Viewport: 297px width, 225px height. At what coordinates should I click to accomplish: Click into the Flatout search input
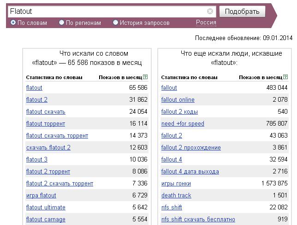tap(107, 12)
